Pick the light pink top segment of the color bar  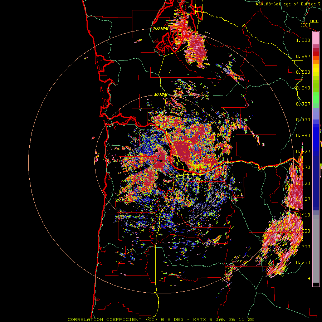pos(316,38)
